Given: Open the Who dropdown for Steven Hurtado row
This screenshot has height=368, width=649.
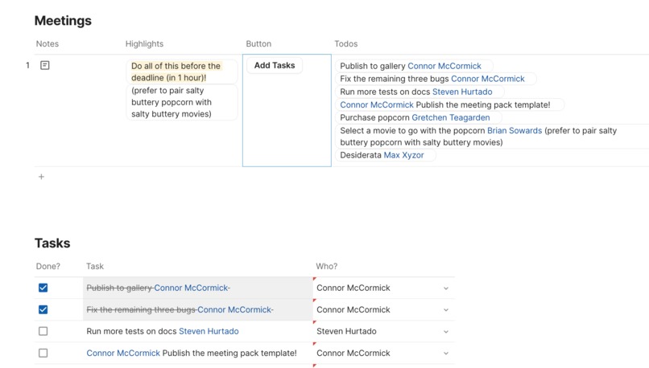Looking at the screenshot, I should point(446,332).
